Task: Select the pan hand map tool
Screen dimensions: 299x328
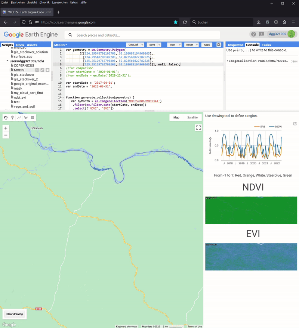Action: pos(6,118)
